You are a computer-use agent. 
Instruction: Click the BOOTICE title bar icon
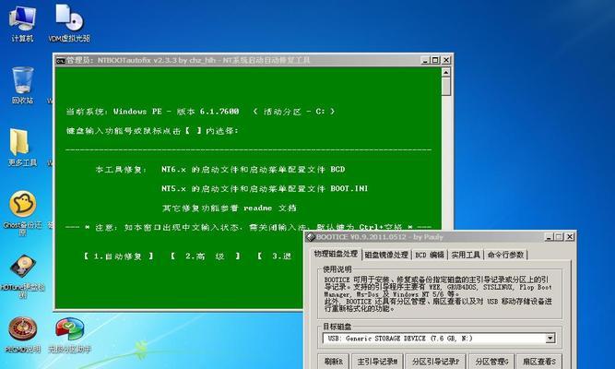point(311,237)
